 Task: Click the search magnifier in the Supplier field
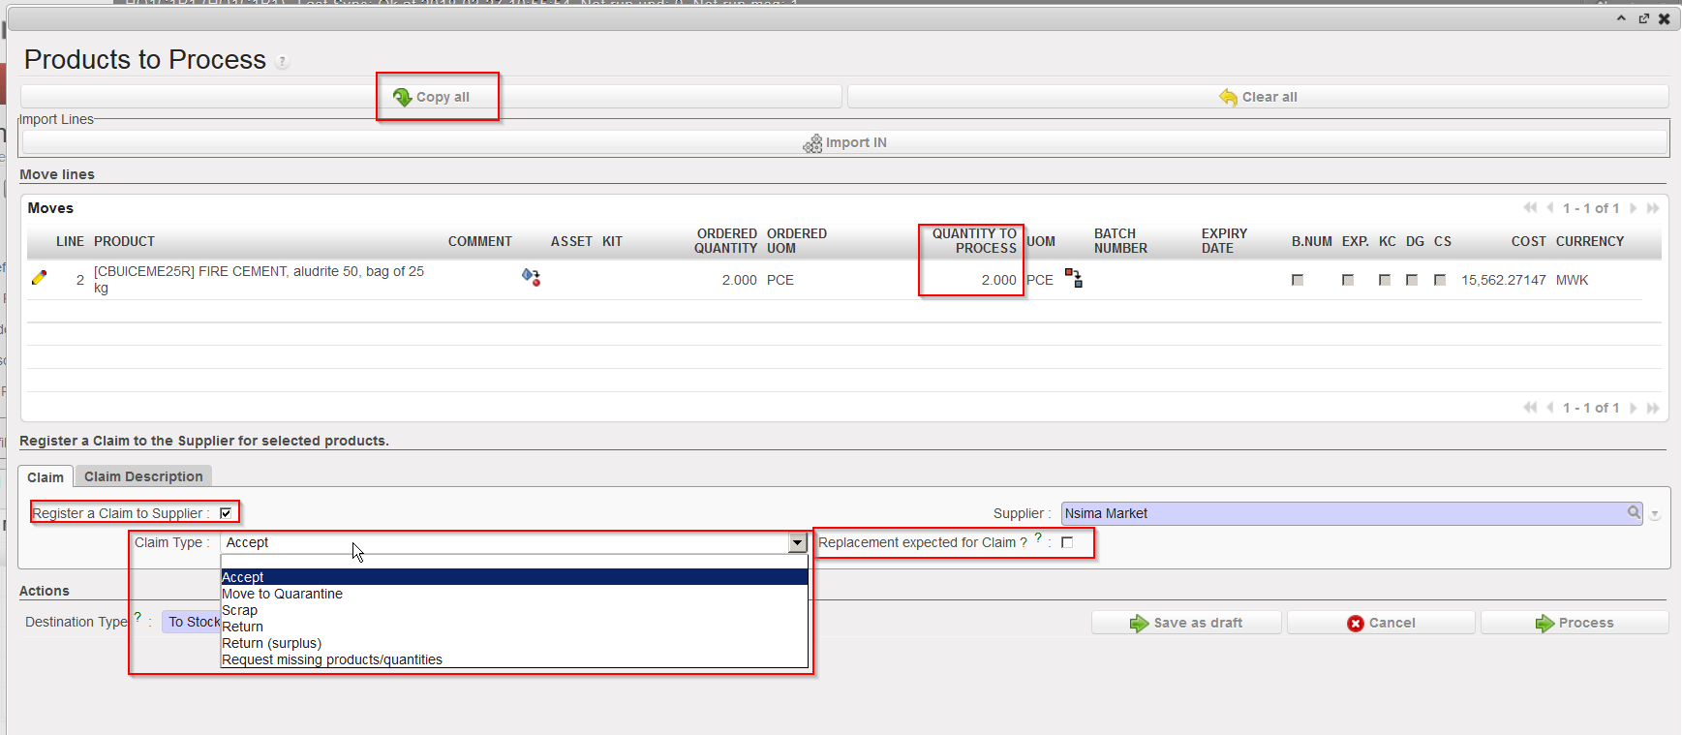pyautogui.click(x=1634, y=512)
